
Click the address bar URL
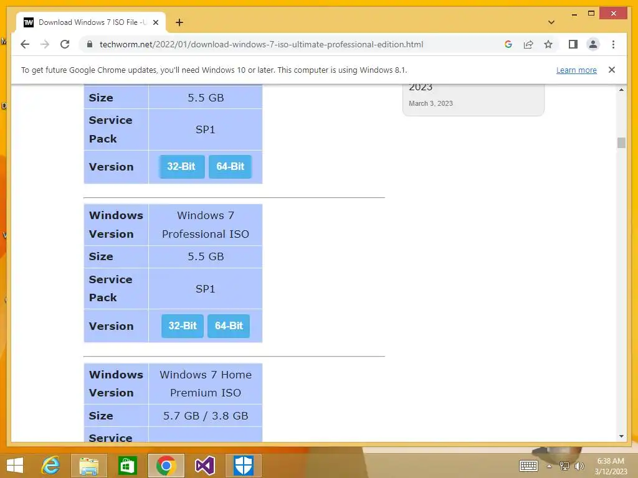click(x=261, y=44)
